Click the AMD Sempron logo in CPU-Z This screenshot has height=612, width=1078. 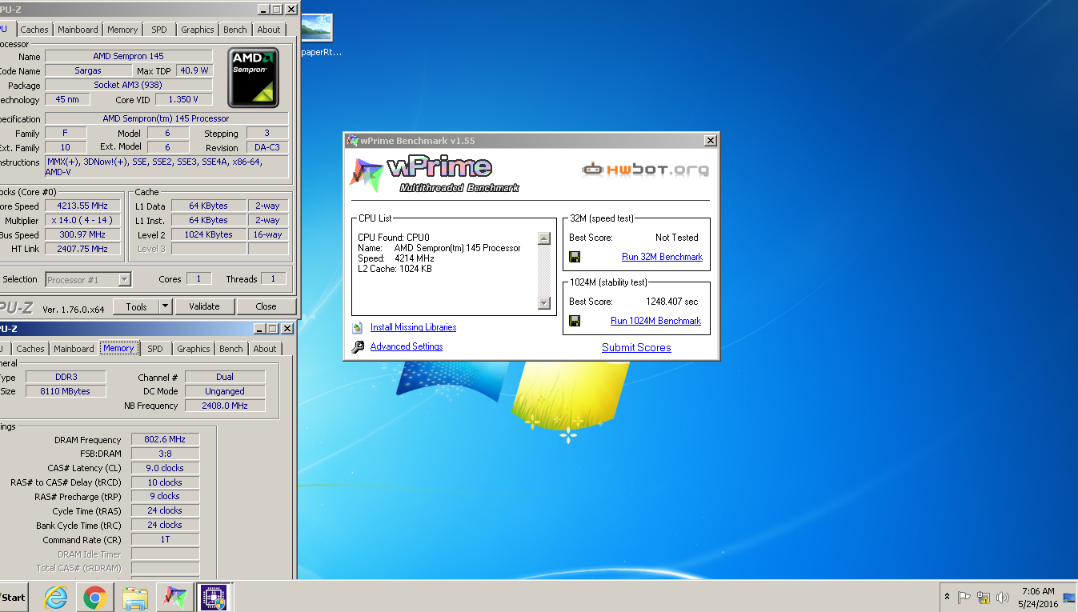pos(254,78)
